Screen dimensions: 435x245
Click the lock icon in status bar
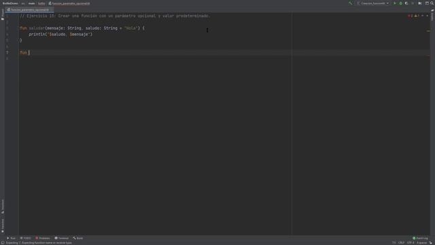[x=431, y=243]
